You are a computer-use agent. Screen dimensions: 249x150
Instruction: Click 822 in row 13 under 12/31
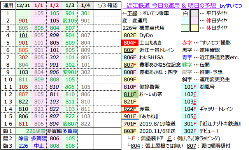[23, 102]
